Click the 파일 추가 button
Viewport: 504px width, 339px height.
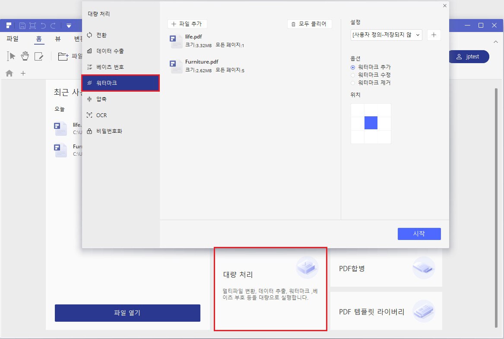tap(187, 24)
